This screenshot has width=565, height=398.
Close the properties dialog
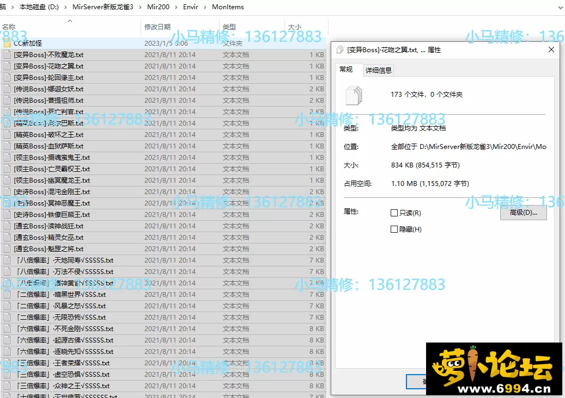tap(551, 49)
